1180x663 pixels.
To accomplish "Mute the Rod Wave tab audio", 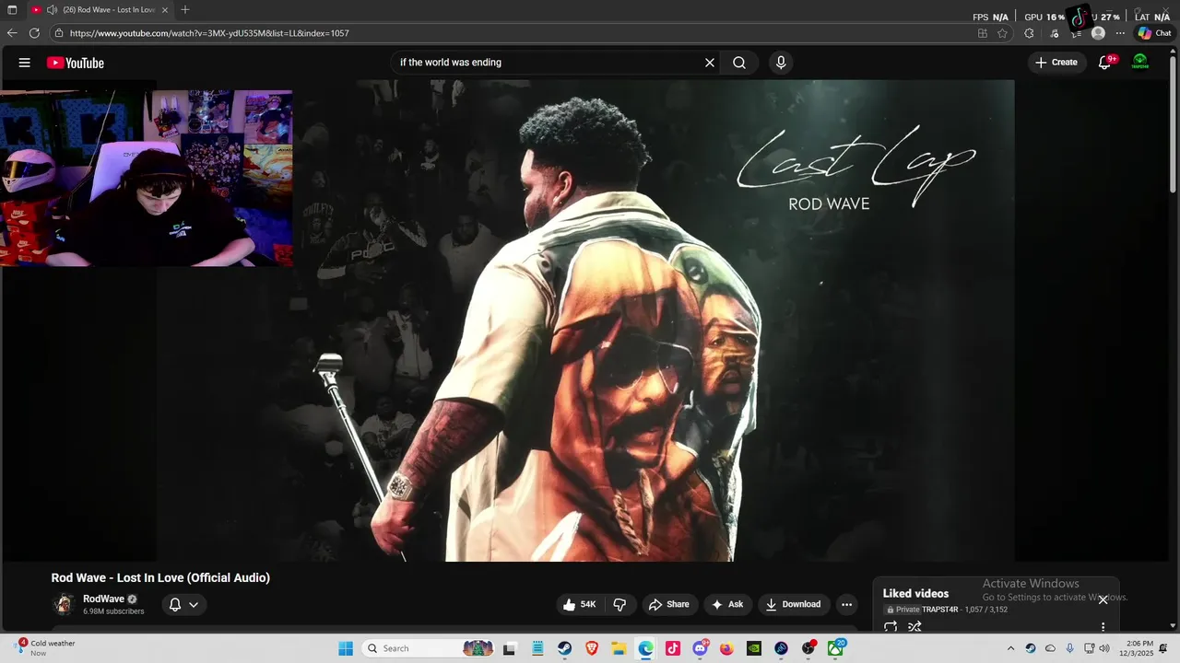I will tap(52, 9).
